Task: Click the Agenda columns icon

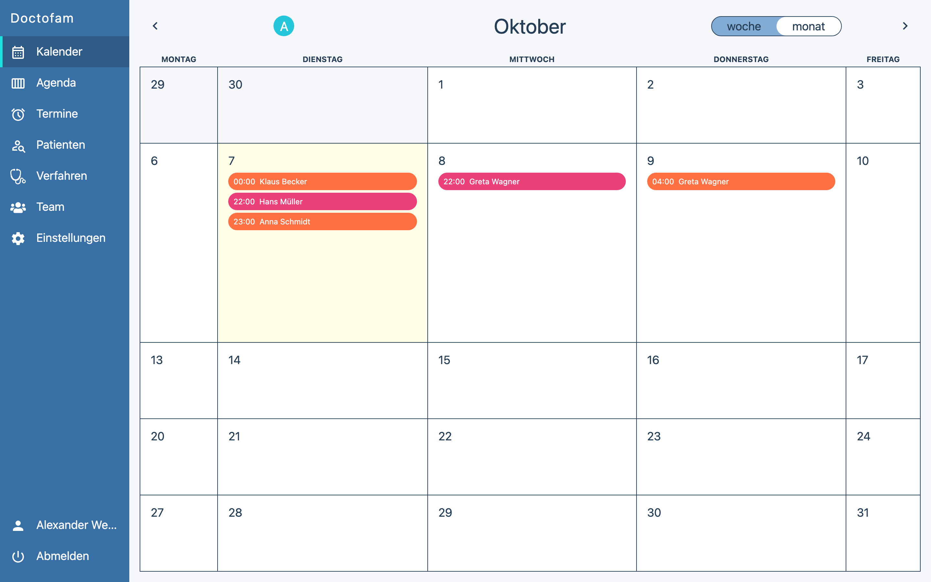Action: click(18, 83)
